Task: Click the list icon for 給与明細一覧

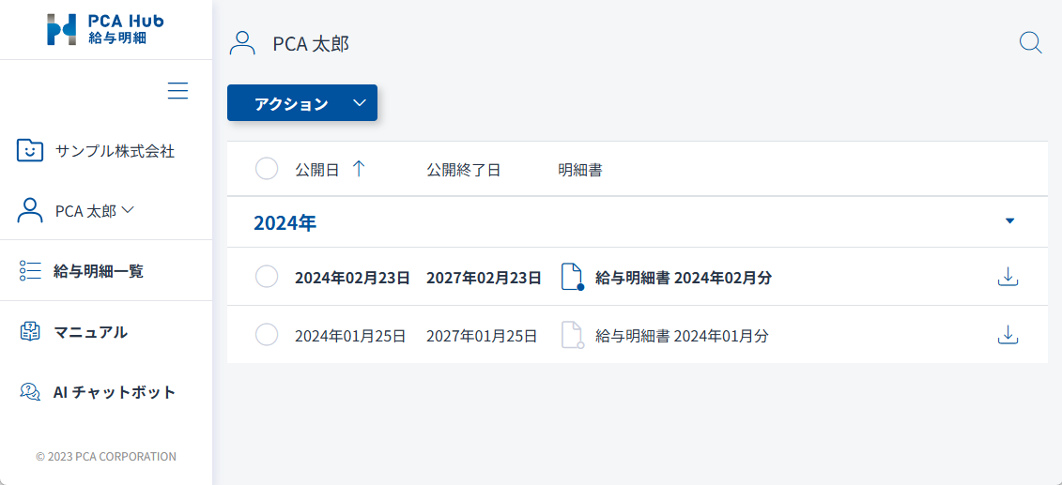Action: (x=30, y=270)
